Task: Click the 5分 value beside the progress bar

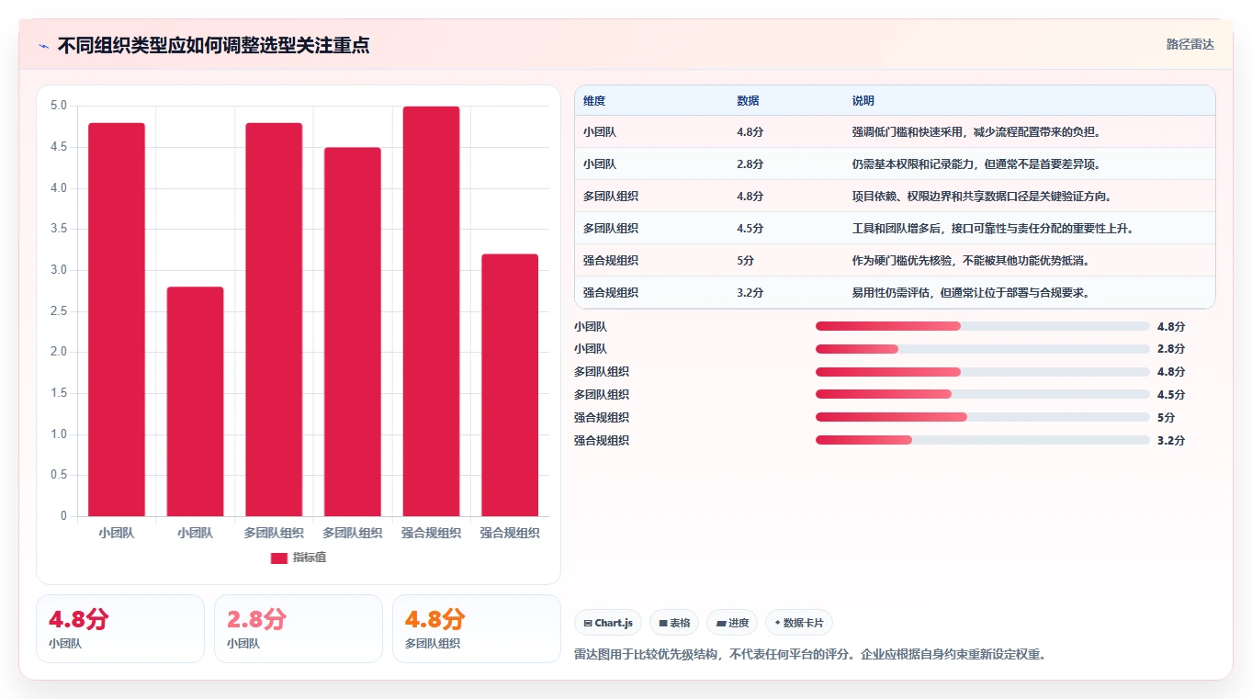Action: tap(1166, 418)
